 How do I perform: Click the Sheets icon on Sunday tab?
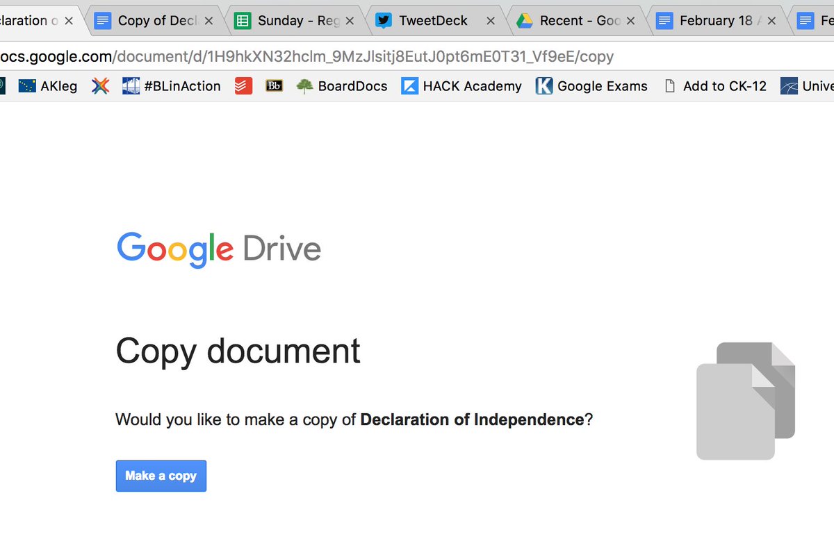click(243, 21)
